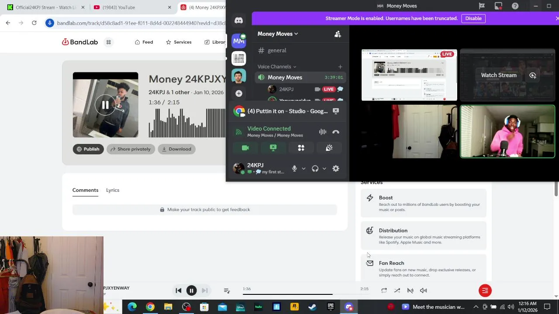Image resolution: width=559 pixels, height=314 pixels.
Task: Skip to the previous track
Action: pyautogui.click(x=178, y=290)
